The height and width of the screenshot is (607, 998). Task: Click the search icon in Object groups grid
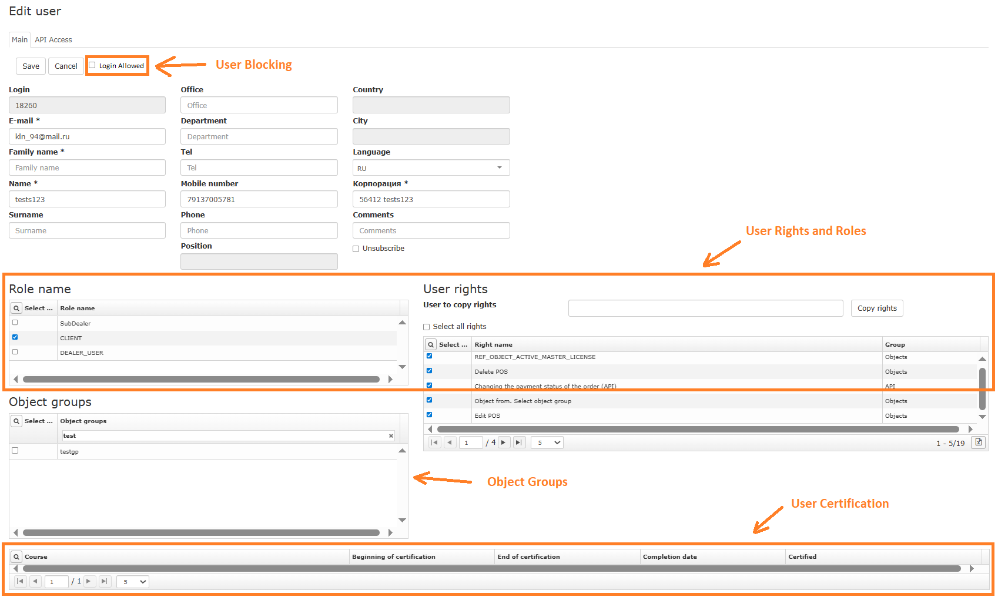(16, 421)
